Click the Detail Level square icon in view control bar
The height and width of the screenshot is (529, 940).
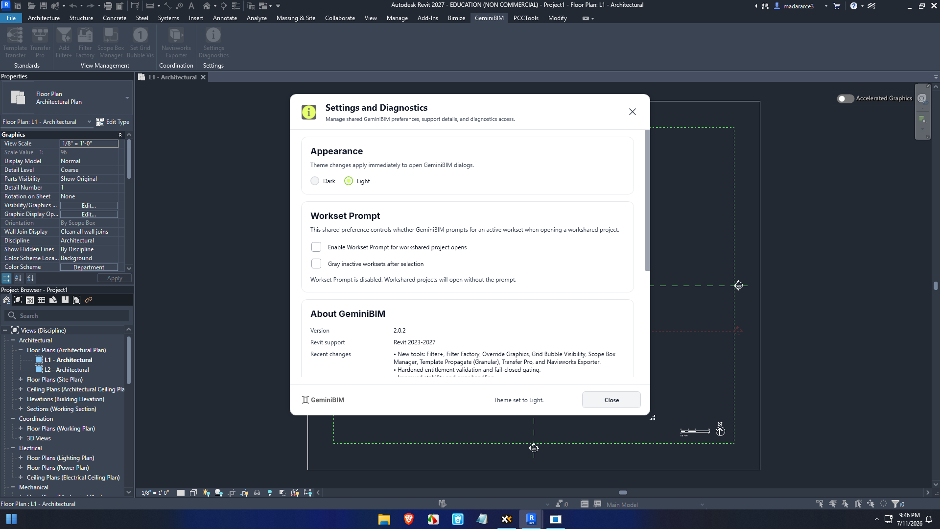coord(181,493)
